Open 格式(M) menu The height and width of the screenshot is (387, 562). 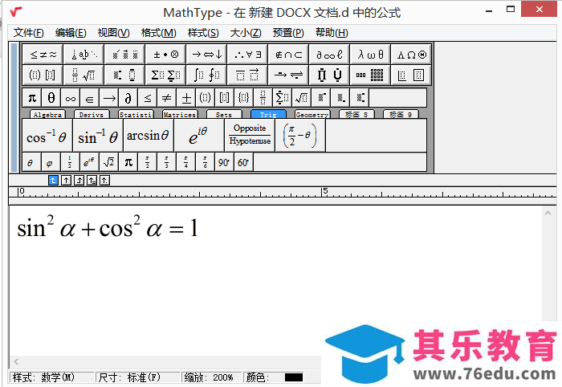coord(158,33)
